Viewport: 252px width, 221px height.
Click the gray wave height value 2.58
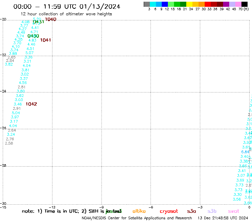click(x=9, y=143)
